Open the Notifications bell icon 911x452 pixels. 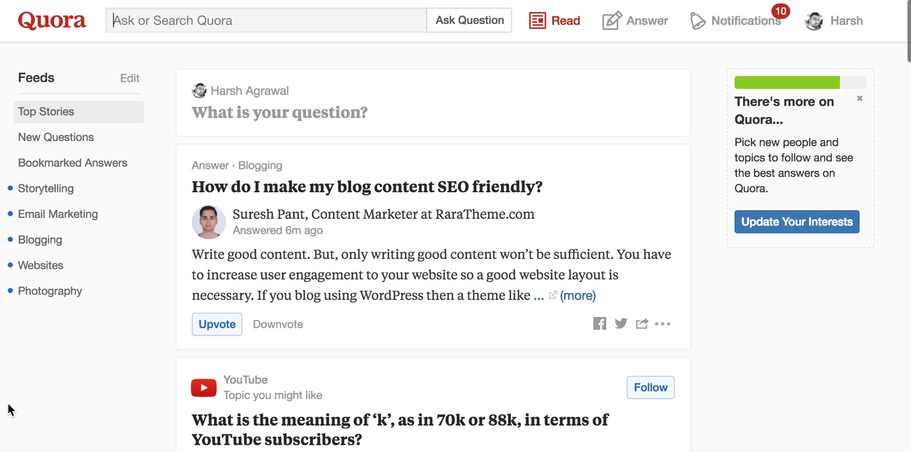[x=697, y=21]
